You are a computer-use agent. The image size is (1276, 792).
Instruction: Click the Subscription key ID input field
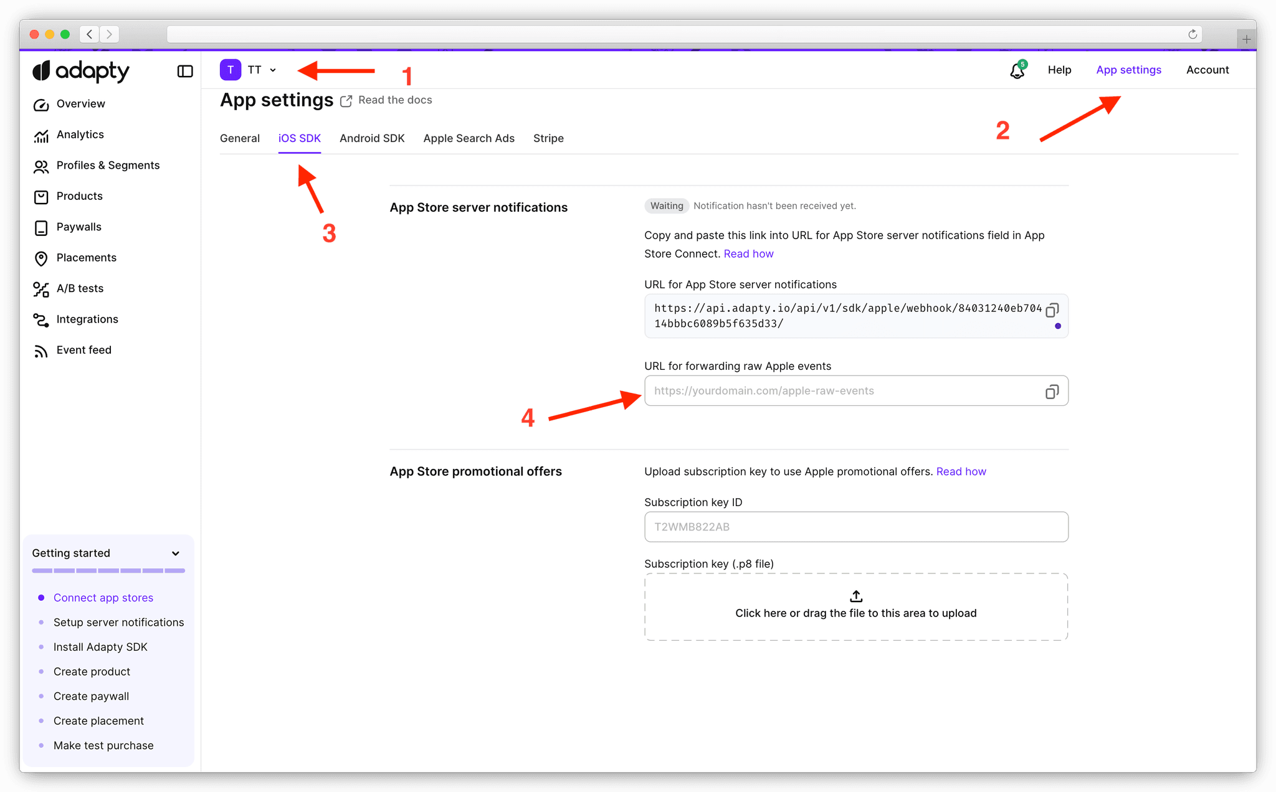click(855, 527)
